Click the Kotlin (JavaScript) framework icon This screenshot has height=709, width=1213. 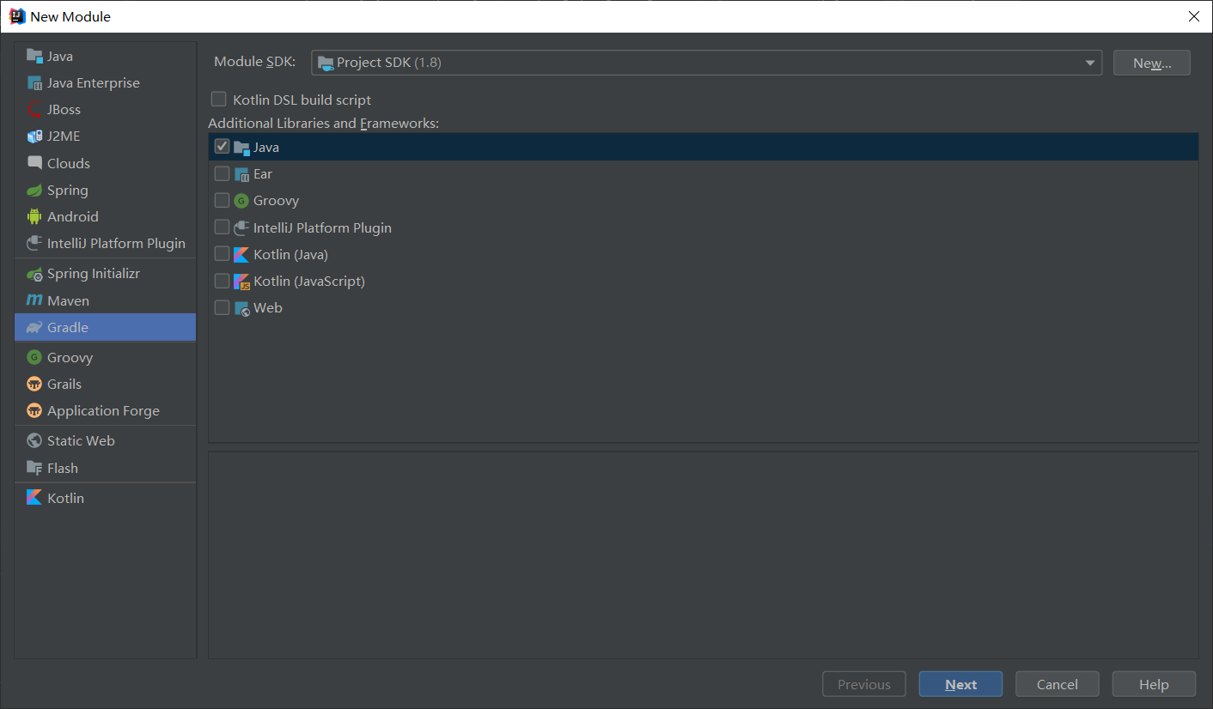(x=241, y=282)
